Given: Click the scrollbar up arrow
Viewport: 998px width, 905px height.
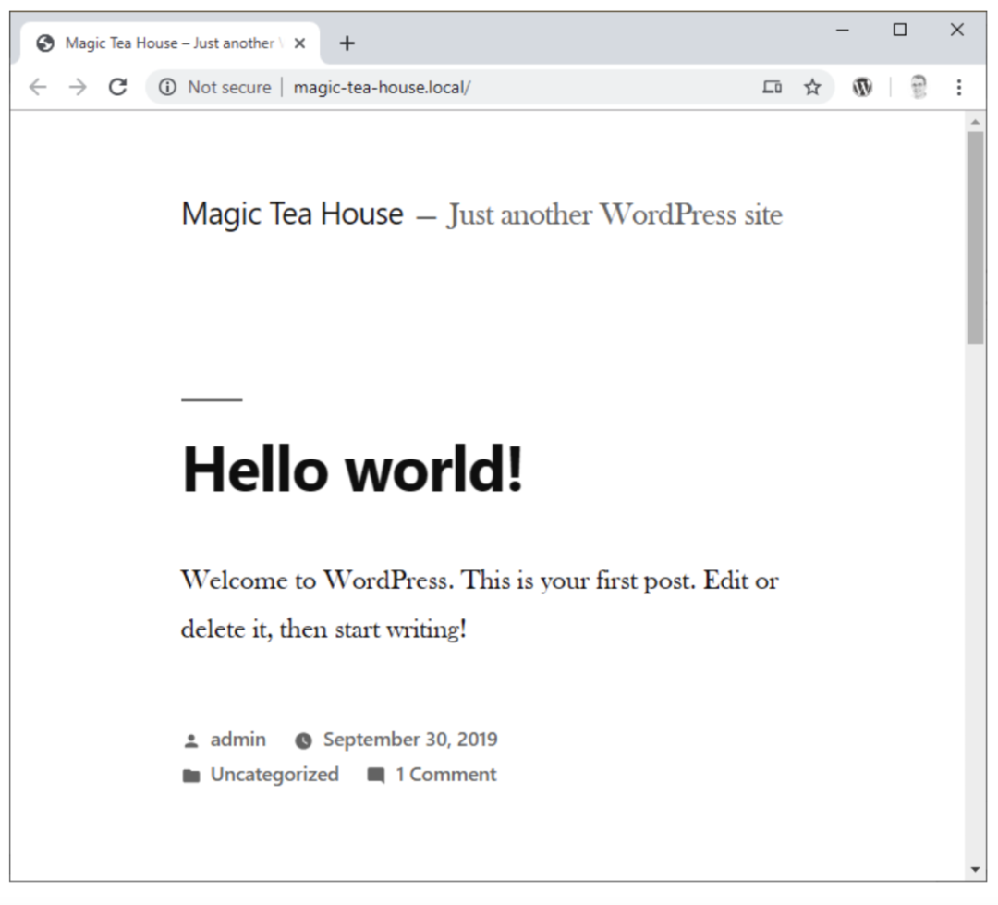Looking at the screenshot, I should click(x=975, y=122).
